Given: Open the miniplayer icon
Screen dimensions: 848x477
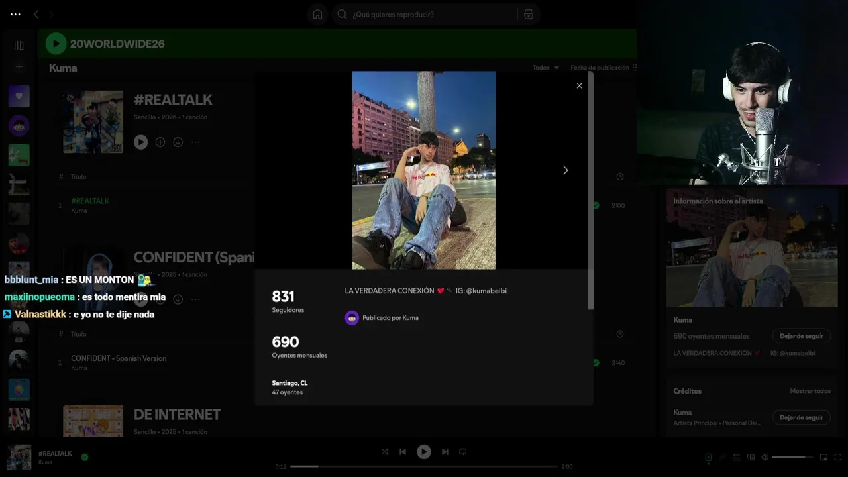Looking at the screenshot, I should point(823,457).
